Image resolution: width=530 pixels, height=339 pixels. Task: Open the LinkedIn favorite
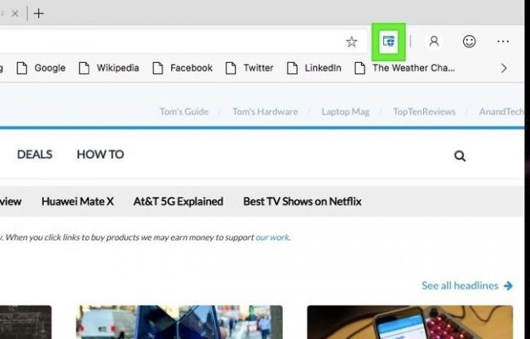click(x=314, y=68)
